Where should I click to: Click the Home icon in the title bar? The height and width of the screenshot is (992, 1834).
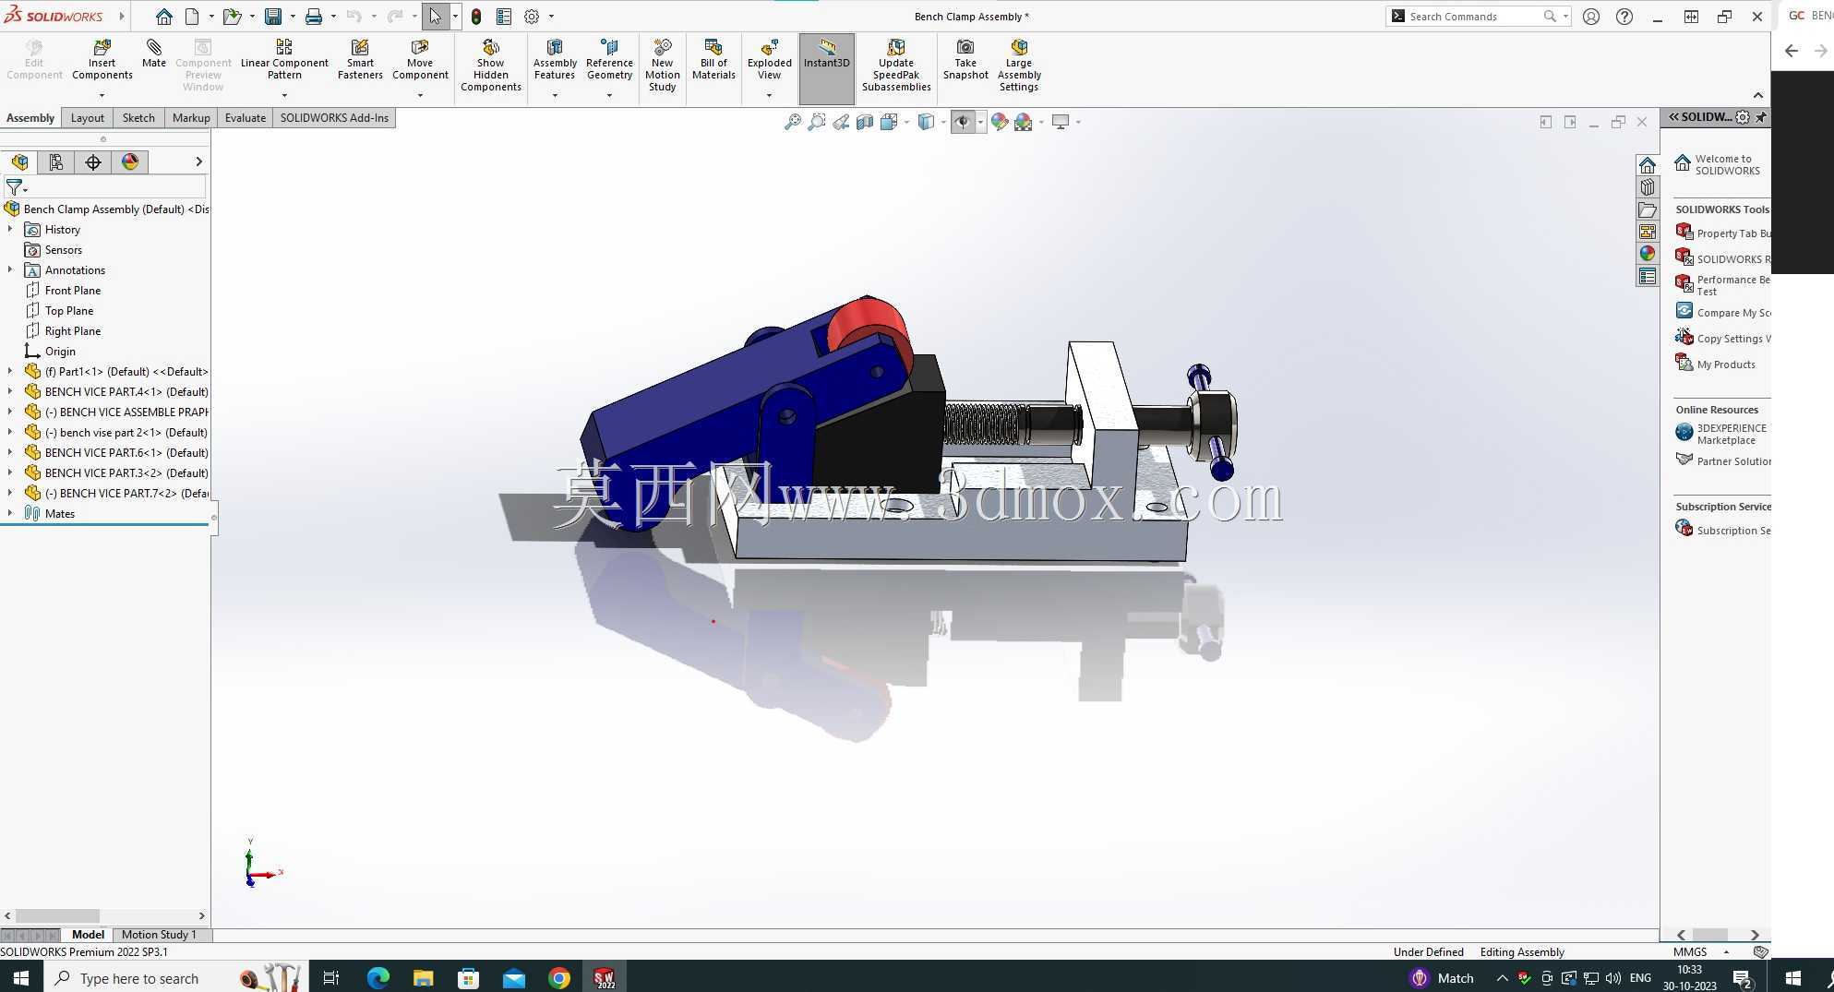pos(163,17)
